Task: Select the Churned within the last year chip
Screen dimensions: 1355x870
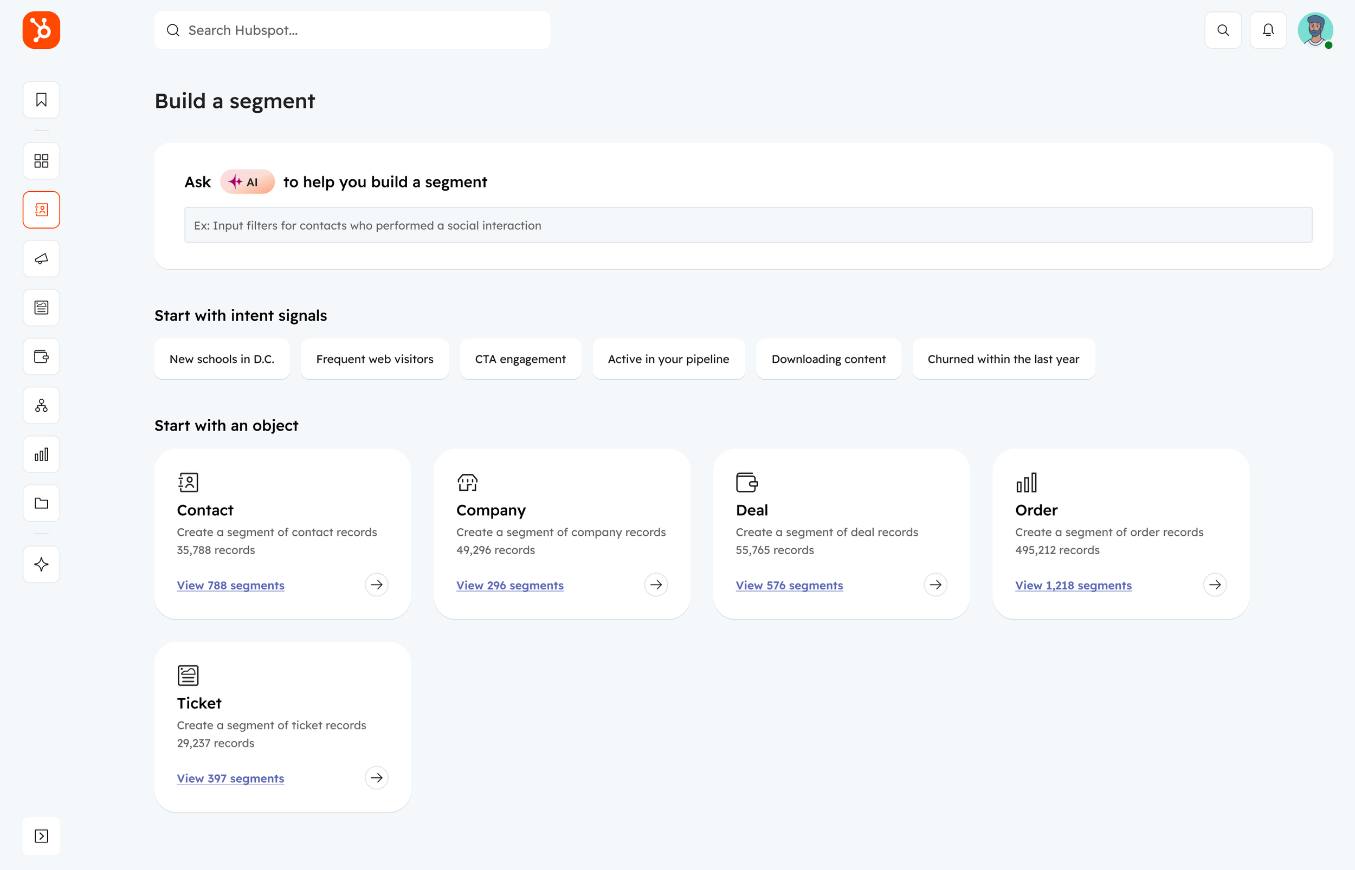Action: coord(1003,359)
